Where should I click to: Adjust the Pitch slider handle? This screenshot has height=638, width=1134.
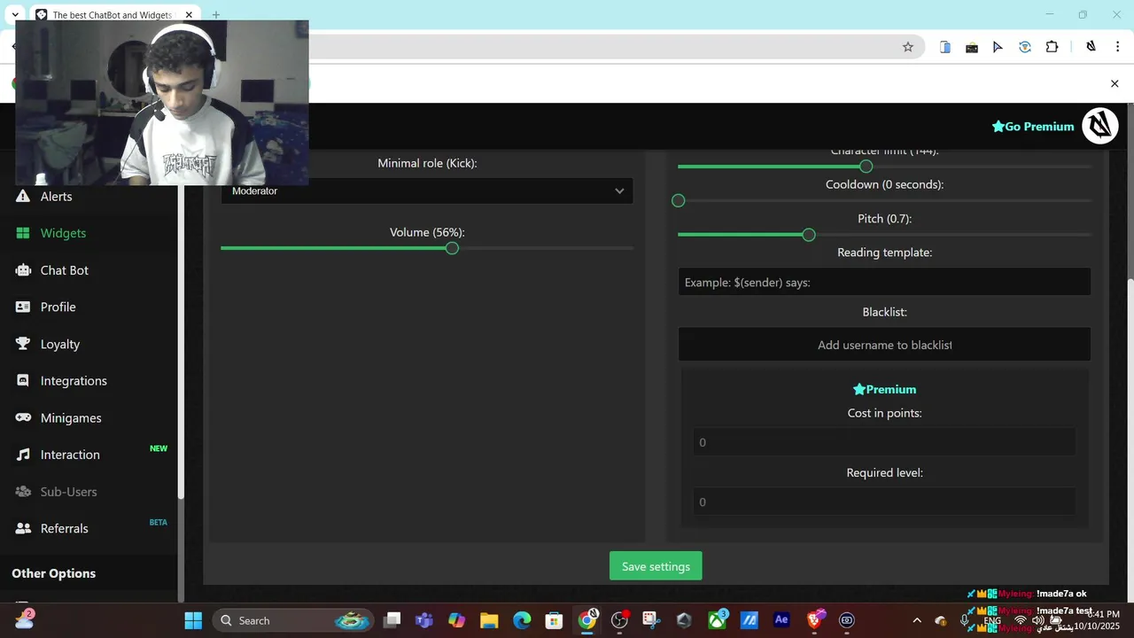coord(809,235)
